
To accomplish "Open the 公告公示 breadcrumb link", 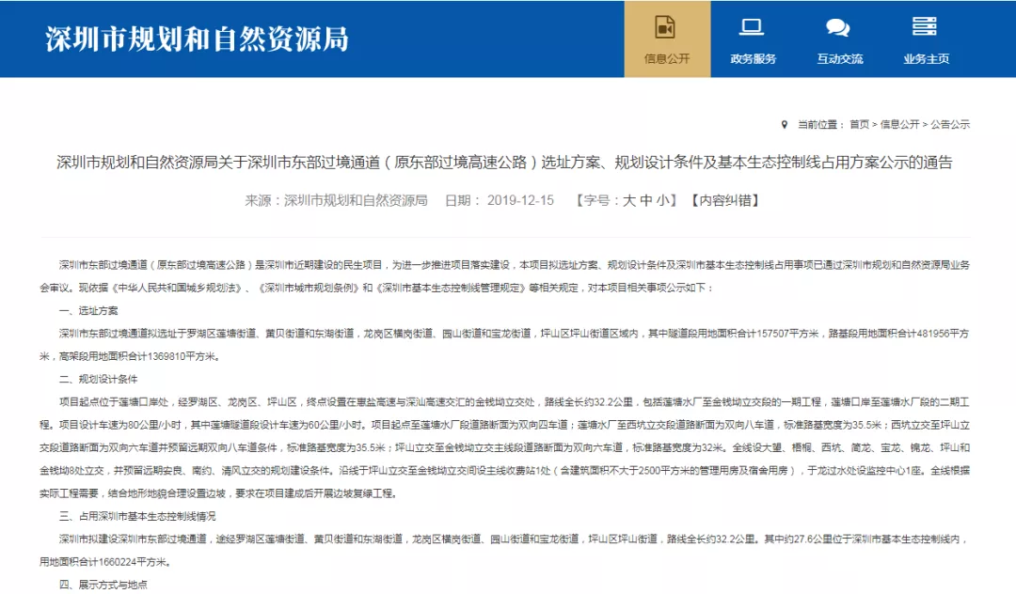I will click(x=950, y=124).
